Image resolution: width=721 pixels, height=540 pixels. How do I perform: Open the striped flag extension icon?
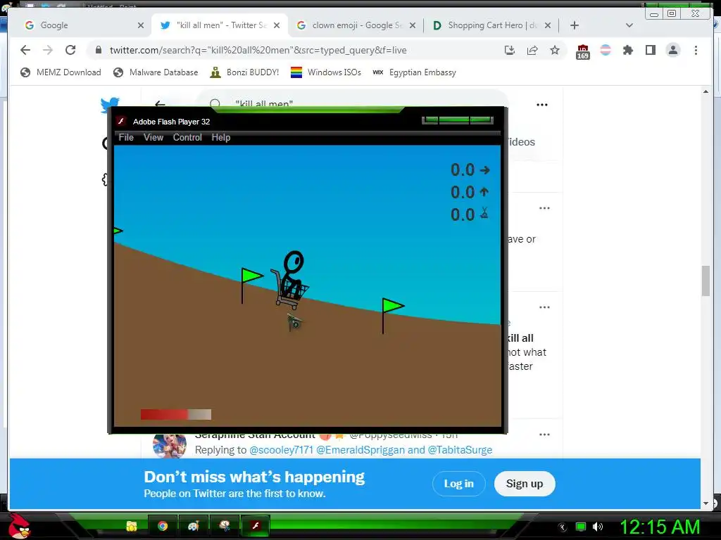[x=606, y=50]
